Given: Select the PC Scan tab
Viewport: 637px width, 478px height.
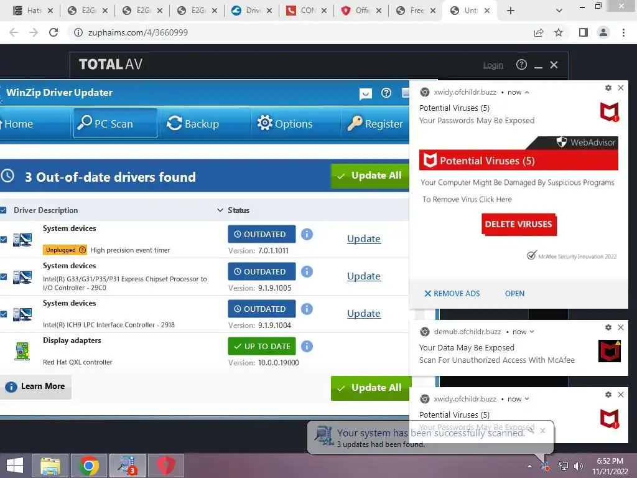Looking at the screenshot, I should [115, 123].
